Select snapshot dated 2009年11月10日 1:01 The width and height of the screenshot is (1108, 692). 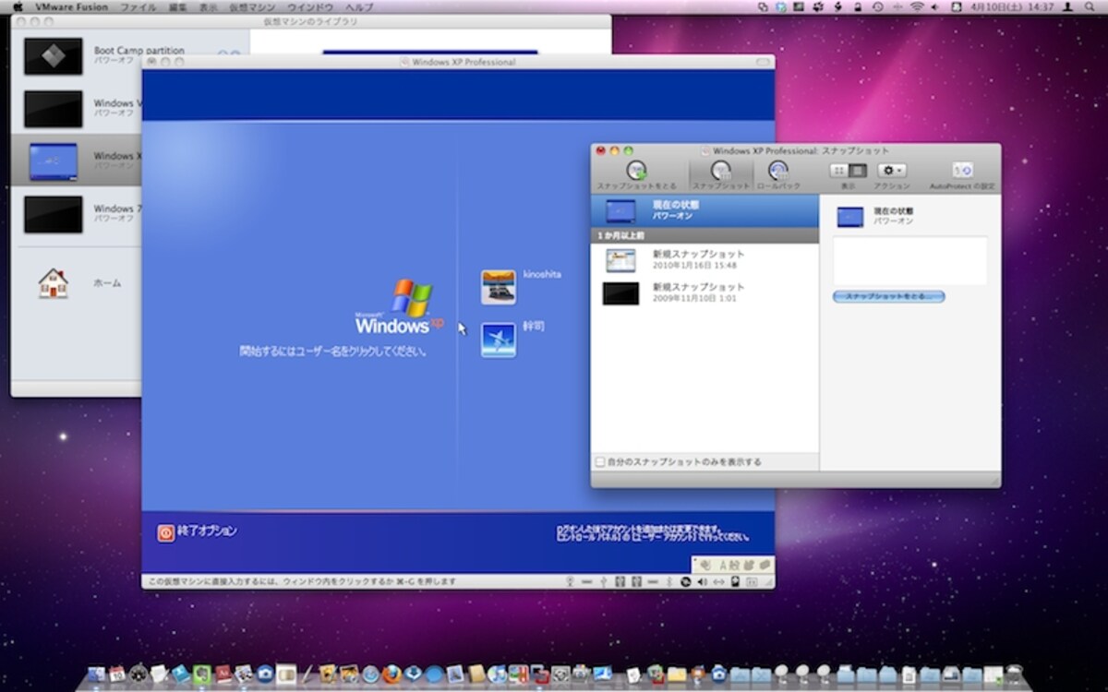pos(705,293)
